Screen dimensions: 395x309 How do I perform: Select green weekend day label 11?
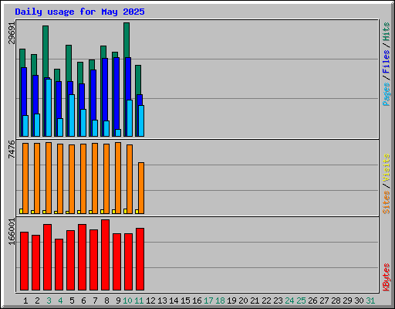click(139, 301)
